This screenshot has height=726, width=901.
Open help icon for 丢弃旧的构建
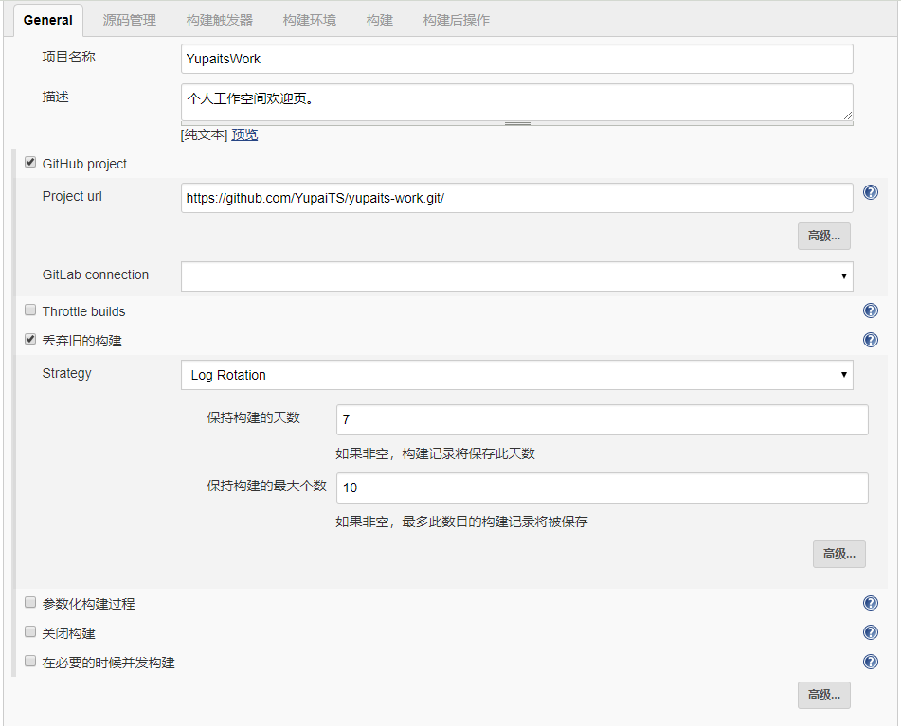[x=871, y=340]
